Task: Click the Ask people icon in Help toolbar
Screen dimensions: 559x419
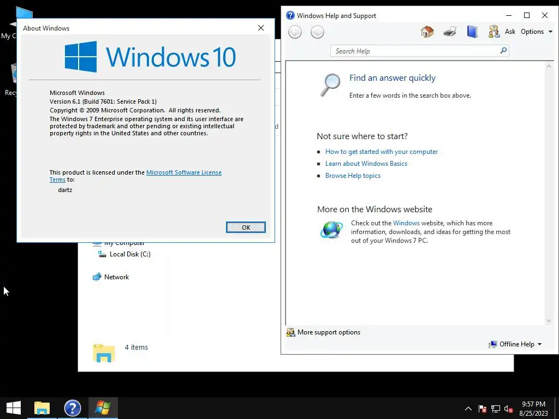Action: (x=494, y=32)
